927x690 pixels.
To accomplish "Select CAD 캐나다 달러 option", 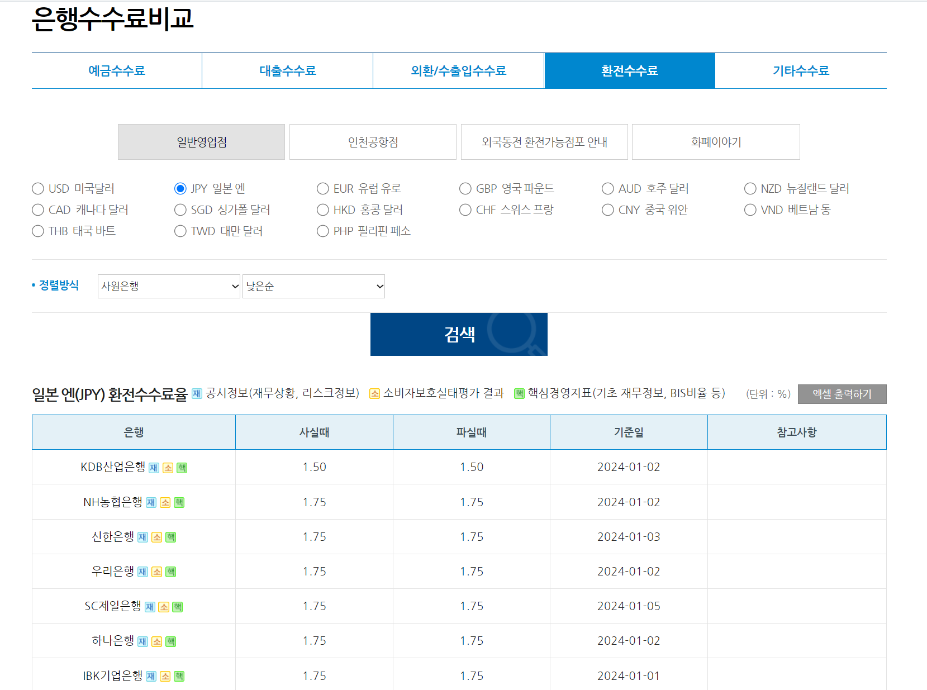I will [38, 210].
